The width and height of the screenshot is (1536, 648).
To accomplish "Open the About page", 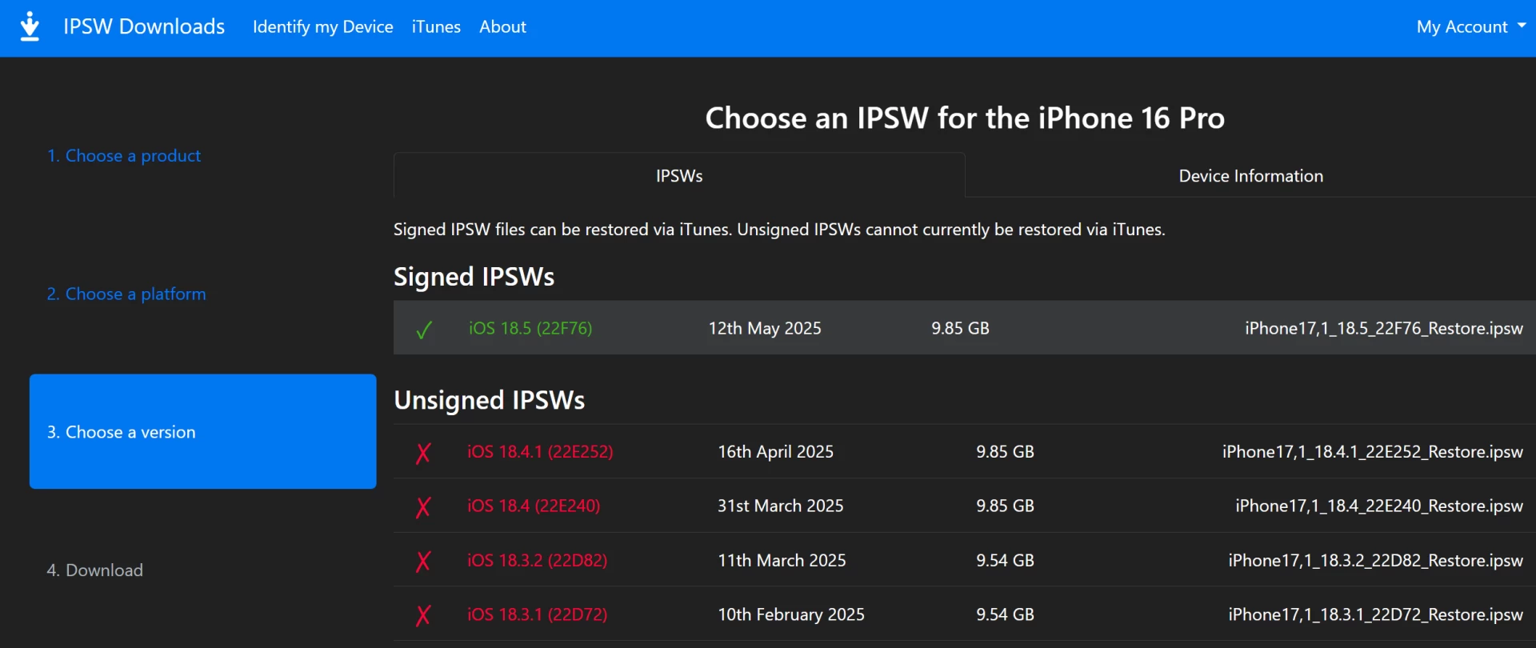I will point(502,26).
